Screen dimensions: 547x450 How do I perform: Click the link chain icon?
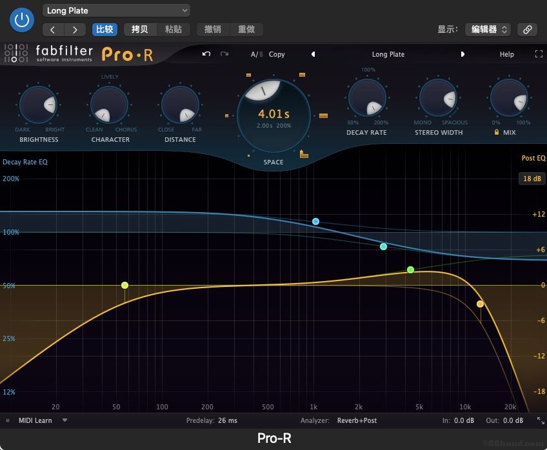pyautogui.click(x=527, y=30)
